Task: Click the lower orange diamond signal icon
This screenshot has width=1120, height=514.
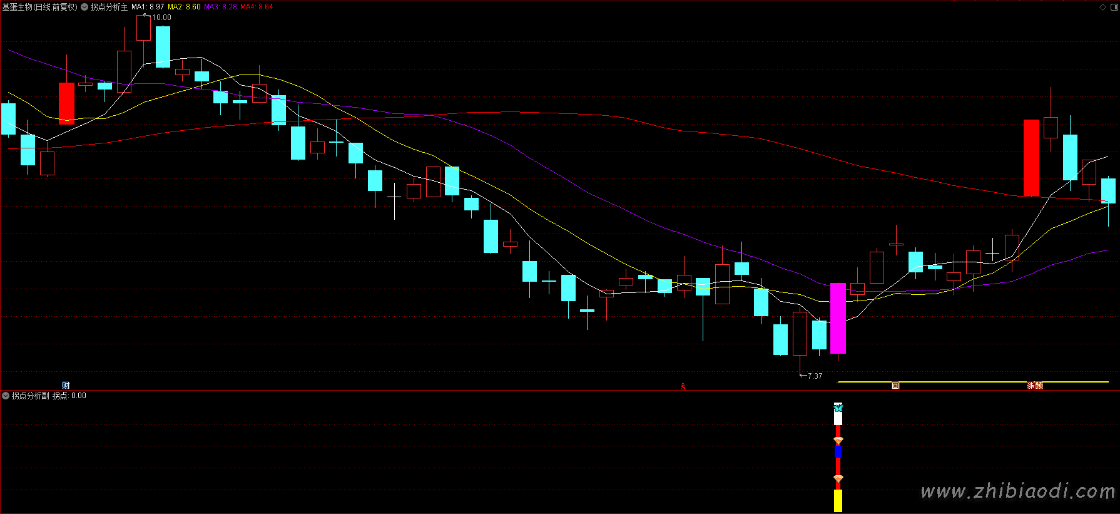Action: point(838,479)
